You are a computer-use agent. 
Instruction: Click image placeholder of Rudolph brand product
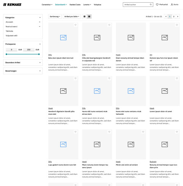(x=165, y=144)
